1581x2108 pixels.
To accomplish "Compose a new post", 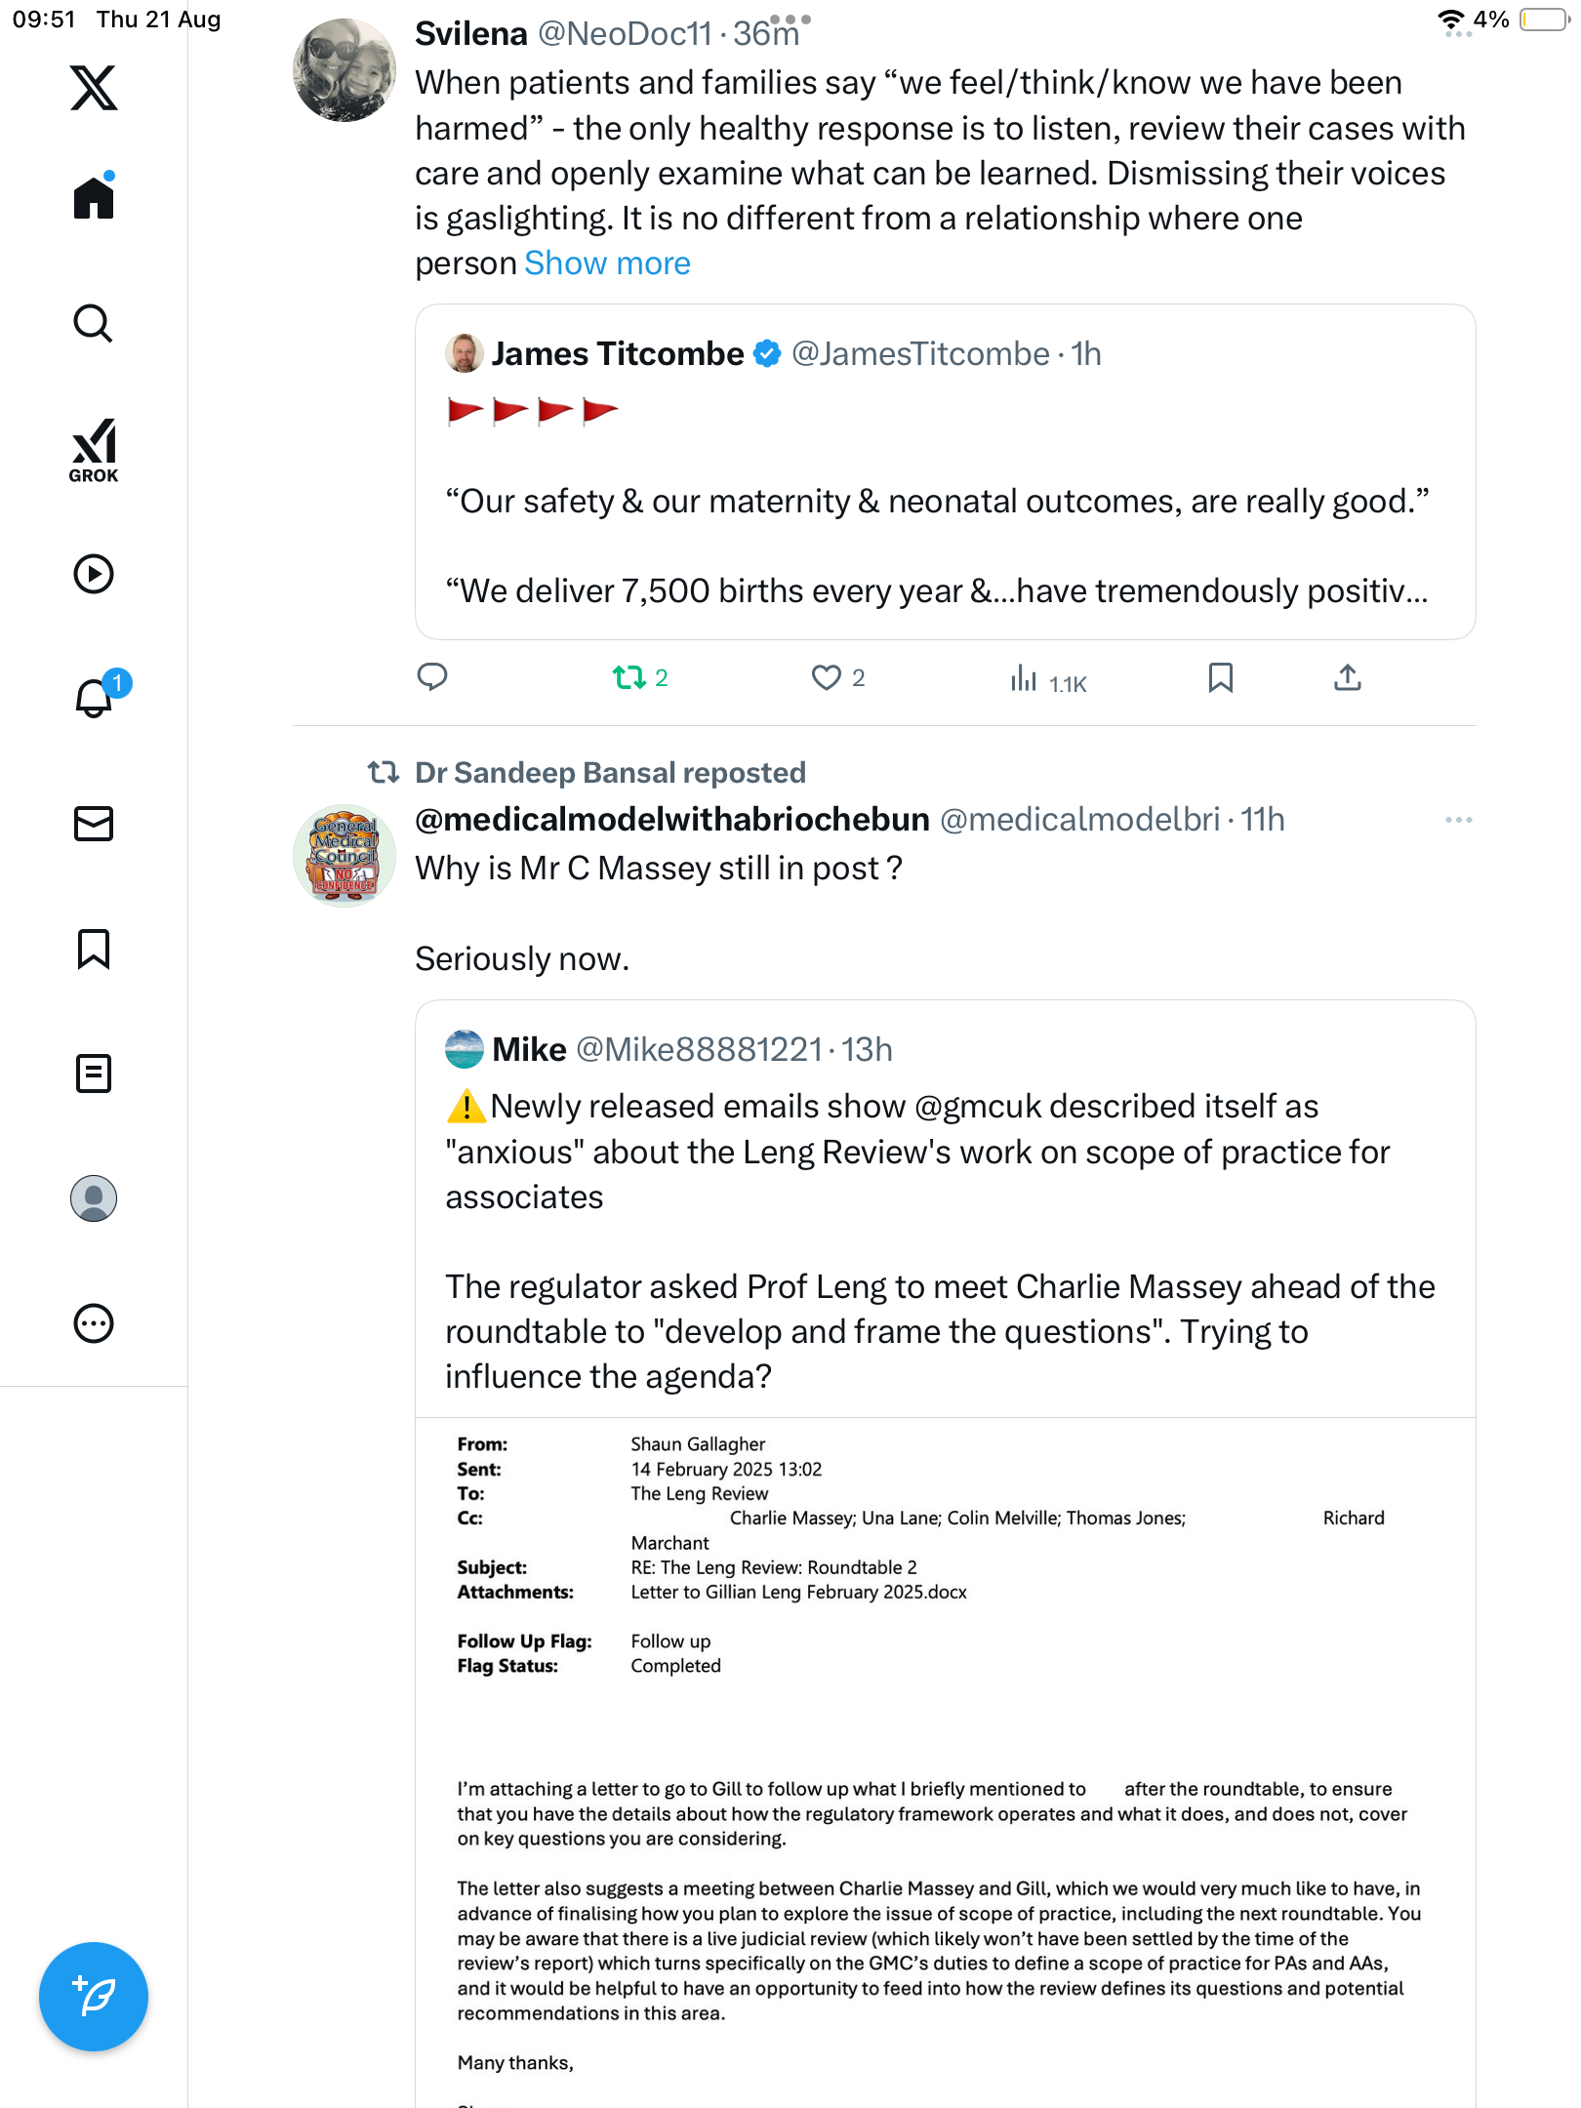I will [x=94, y=1997].
